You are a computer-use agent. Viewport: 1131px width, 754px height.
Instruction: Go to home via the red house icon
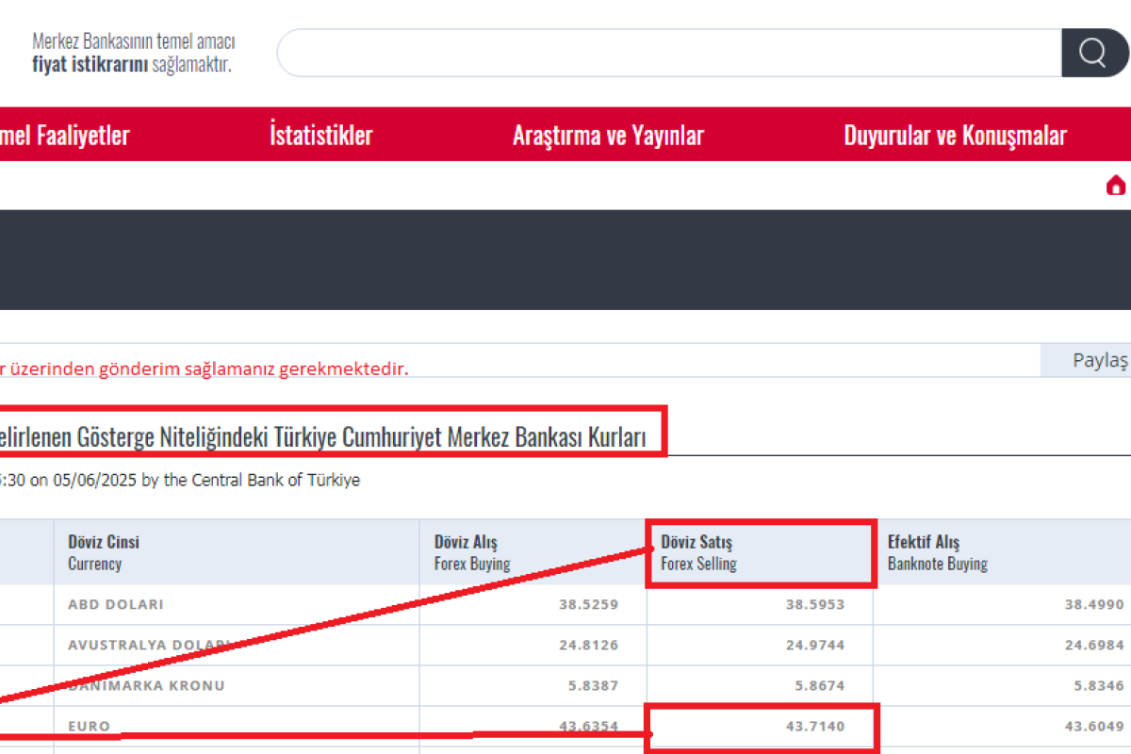1116,186
